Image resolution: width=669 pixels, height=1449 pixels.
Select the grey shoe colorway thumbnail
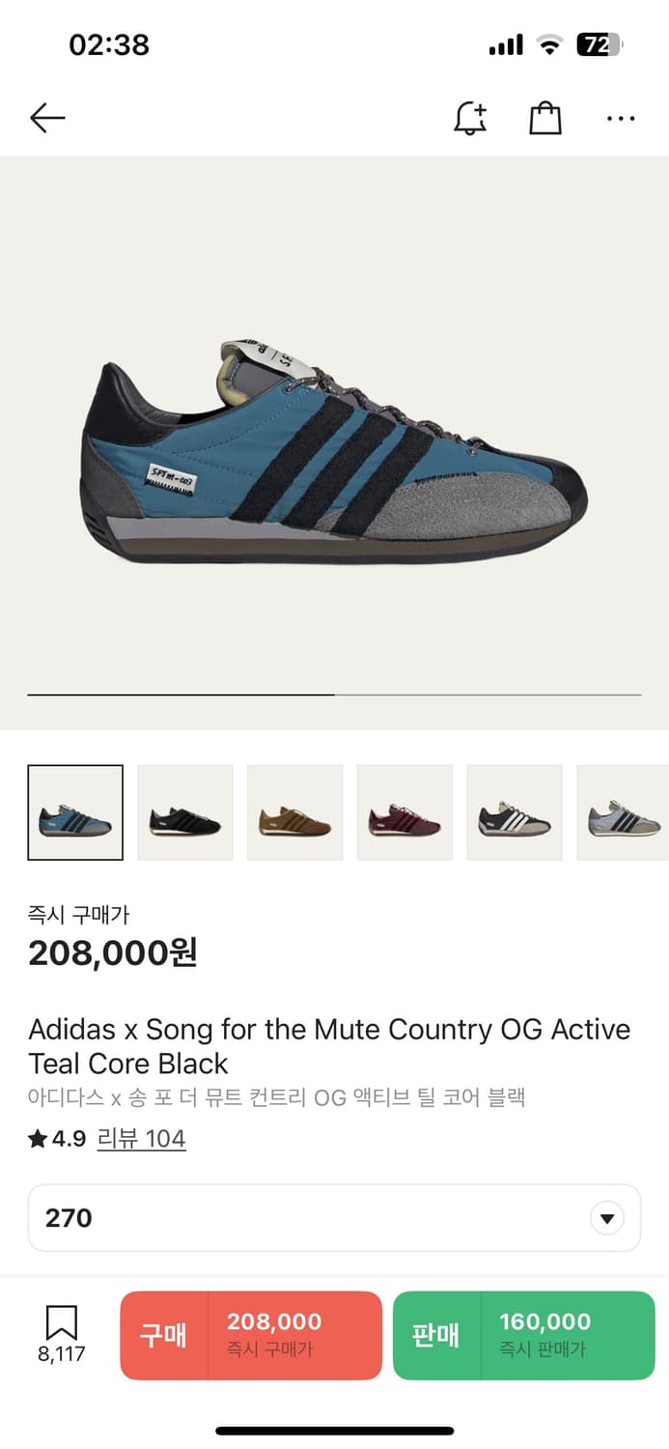pos(623,812)
